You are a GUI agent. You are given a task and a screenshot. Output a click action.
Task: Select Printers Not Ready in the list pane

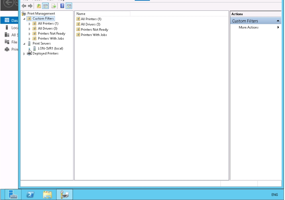tap(94, 30)
